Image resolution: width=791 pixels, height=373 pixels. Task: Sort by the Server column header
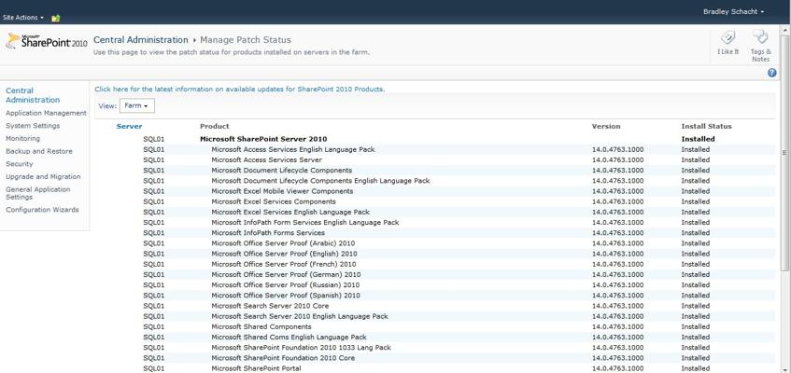click(129, 126)
